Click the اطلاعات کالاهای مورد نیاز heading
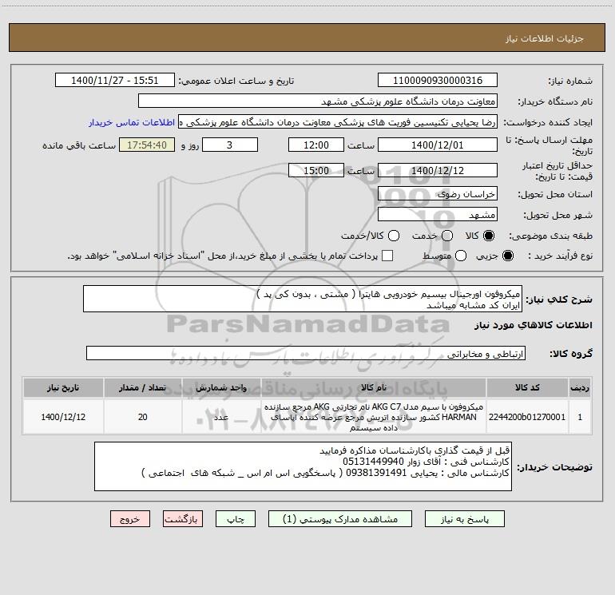The image size is (615, 595). pyautogui.click(x=534, y=325)
